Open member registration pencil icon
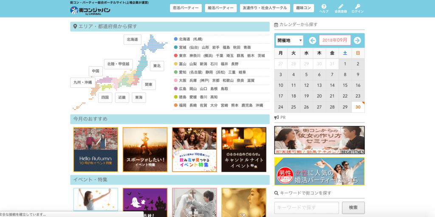Viewport: 435px width, 217px height. pyautogui.click(x=341, y=7)
